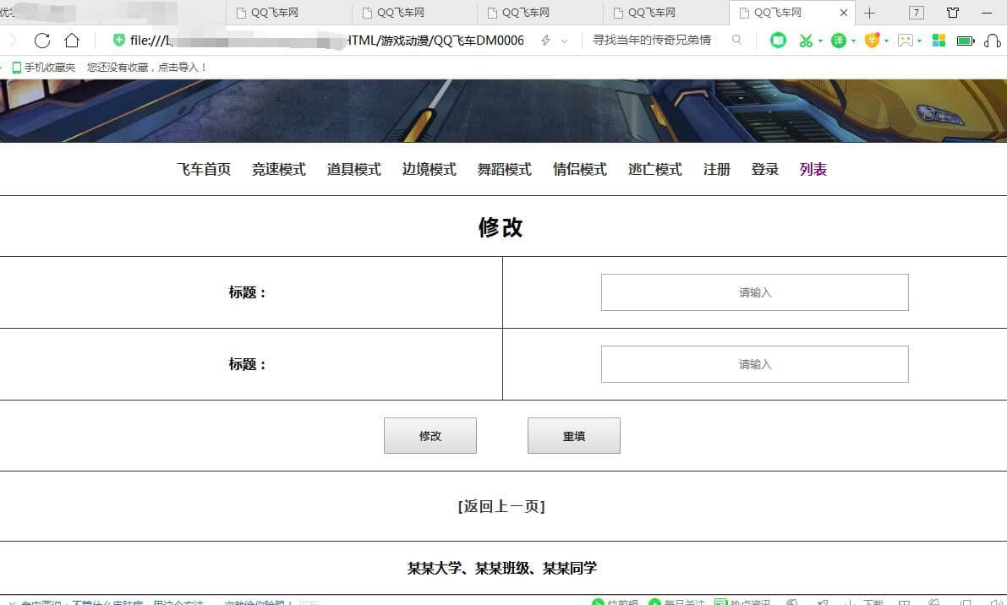Image resolution: width=1007 pixels, height=605 pixels.
Task: Open the green translate extension icon
Action: coord(838,41)
